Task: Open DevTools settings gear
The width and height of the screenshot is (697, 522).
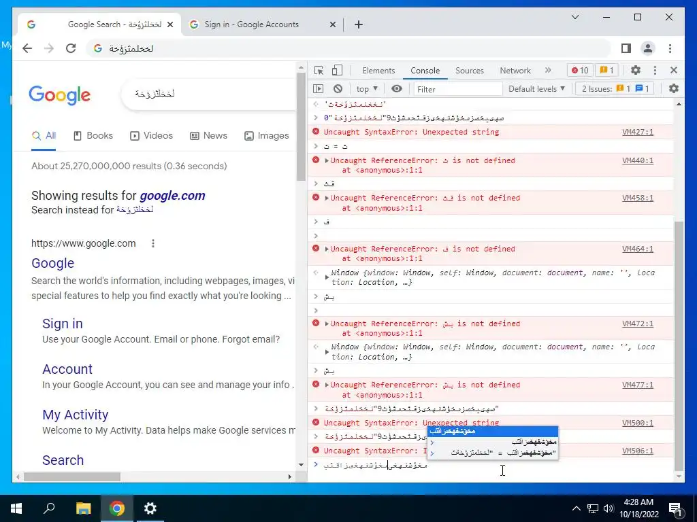Action: coord(636,70)
